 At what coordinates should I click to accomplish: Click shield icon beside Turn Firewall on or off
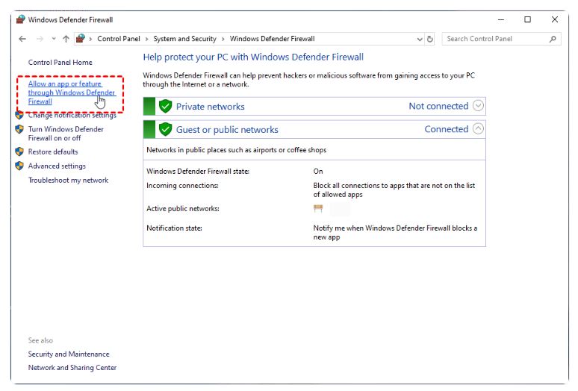(19, 129)
